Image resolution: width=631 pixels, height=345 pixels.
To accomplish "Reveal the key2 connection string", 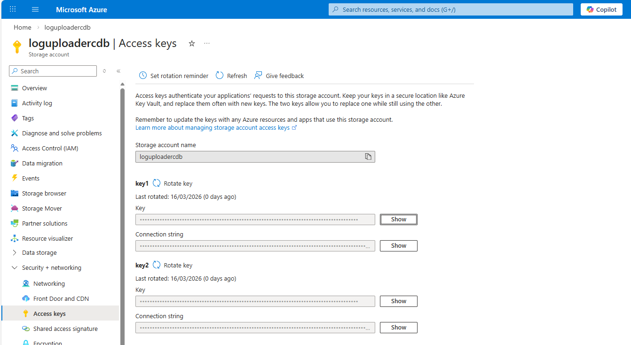I will [398, 328].
